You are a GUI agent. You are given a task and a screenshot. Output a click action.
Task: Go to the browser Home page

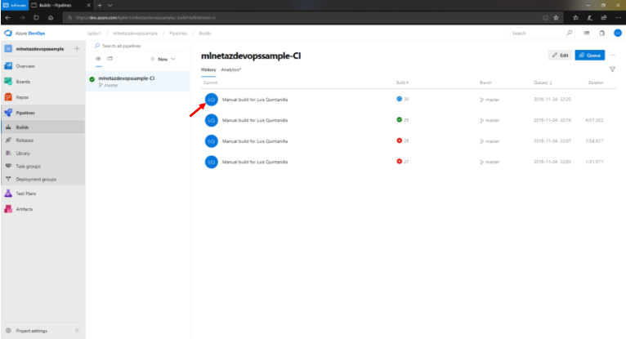point(51,17)
